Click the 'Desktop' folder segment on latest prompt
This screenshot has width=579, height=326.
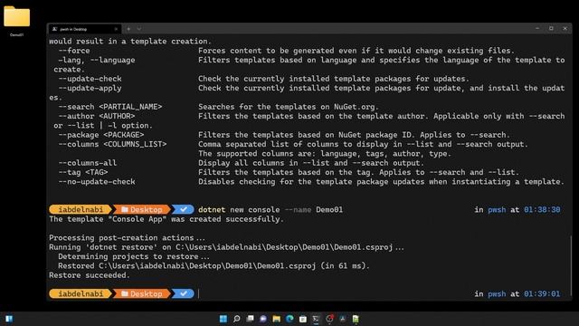pyautogui.click(x=142, y=293)
